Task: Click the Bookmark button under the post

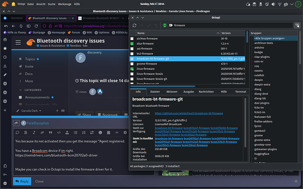Action: point(108,115)
